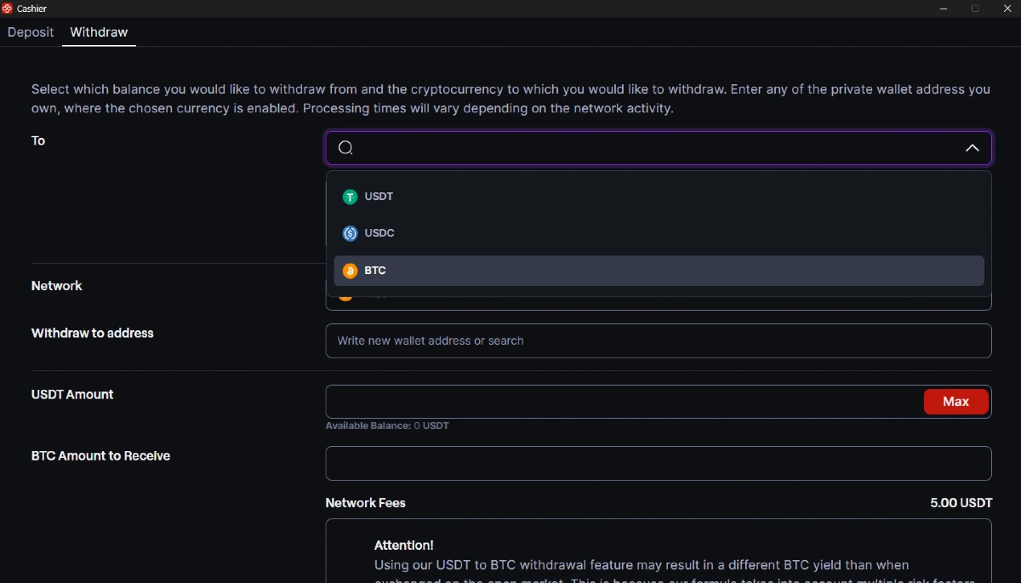Choose the USDT label in currency list
The image size is (1021, 583).
(x=379, y=197)
